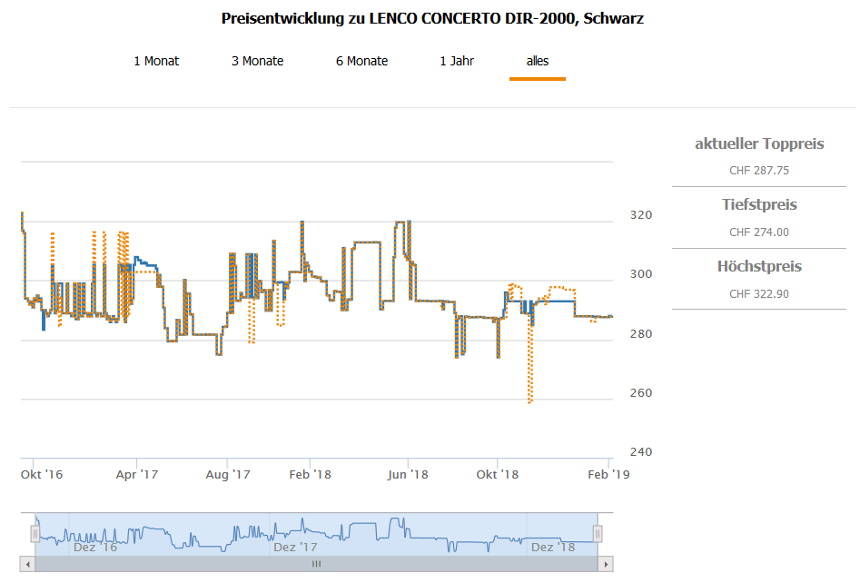Select the 1 Monat time range tab
The image size is (860, 583).
(156, 61)
